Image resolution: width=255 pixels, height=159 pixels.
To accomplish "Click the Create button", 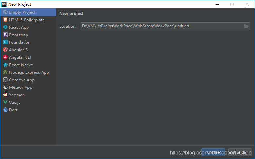I will (213, 152).
